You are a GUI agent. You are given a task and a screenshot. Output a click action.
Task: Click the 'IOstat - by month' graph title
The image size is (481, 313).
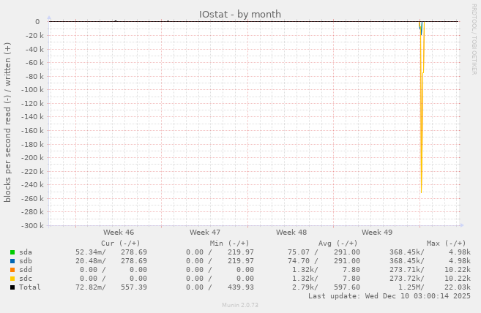pyautogui.click(x=239, y=14)
